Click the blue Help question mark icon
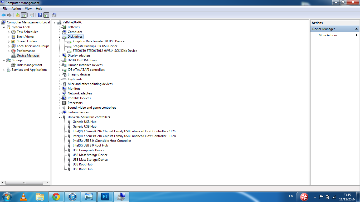Screen dimensions: 360x202 (x=40, y=15)
